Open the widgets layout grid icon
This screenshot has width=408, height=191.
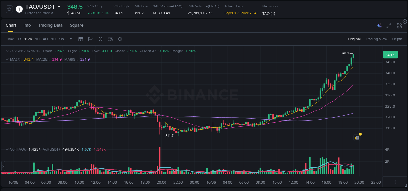click(399, 25)
